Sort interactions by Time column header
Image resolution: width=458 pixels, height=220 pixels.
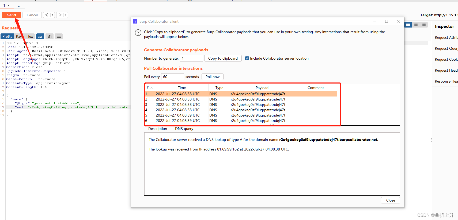click(x=182, y=88)
